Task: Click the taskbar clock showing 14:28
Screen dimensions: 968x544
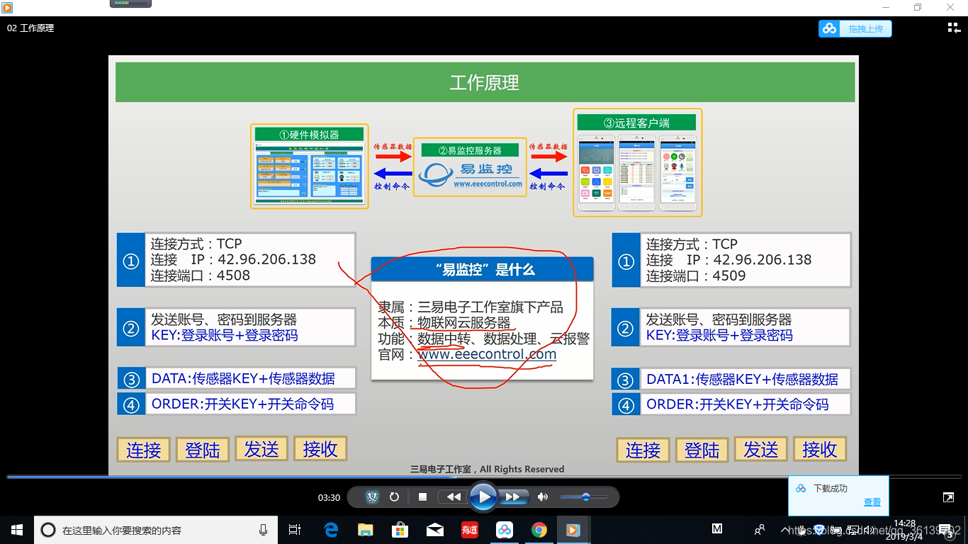Action: tap(905, 528)
